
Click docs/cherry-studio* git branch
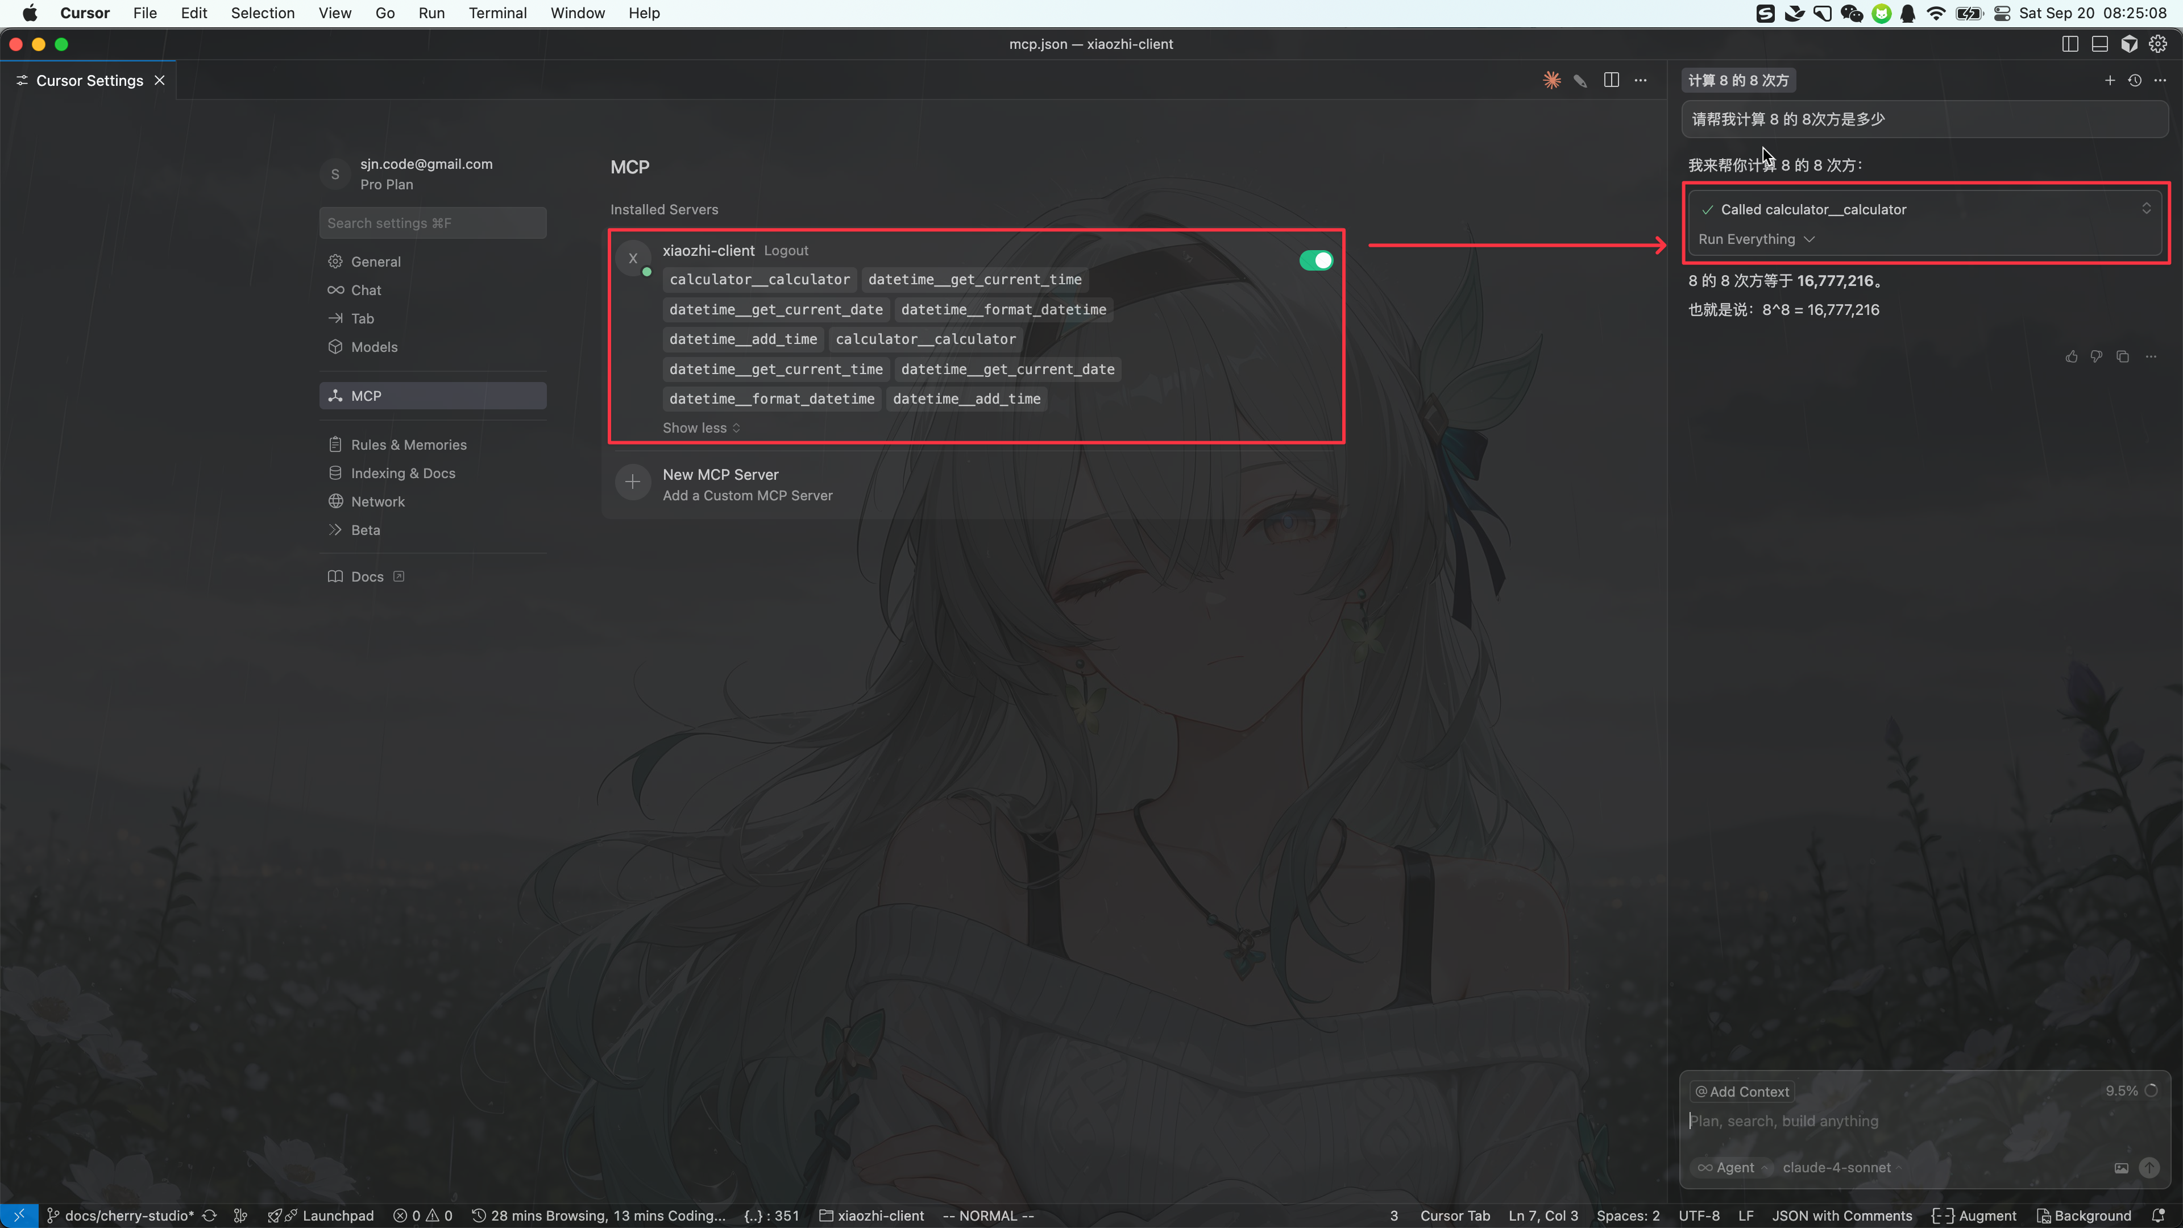121,1216
